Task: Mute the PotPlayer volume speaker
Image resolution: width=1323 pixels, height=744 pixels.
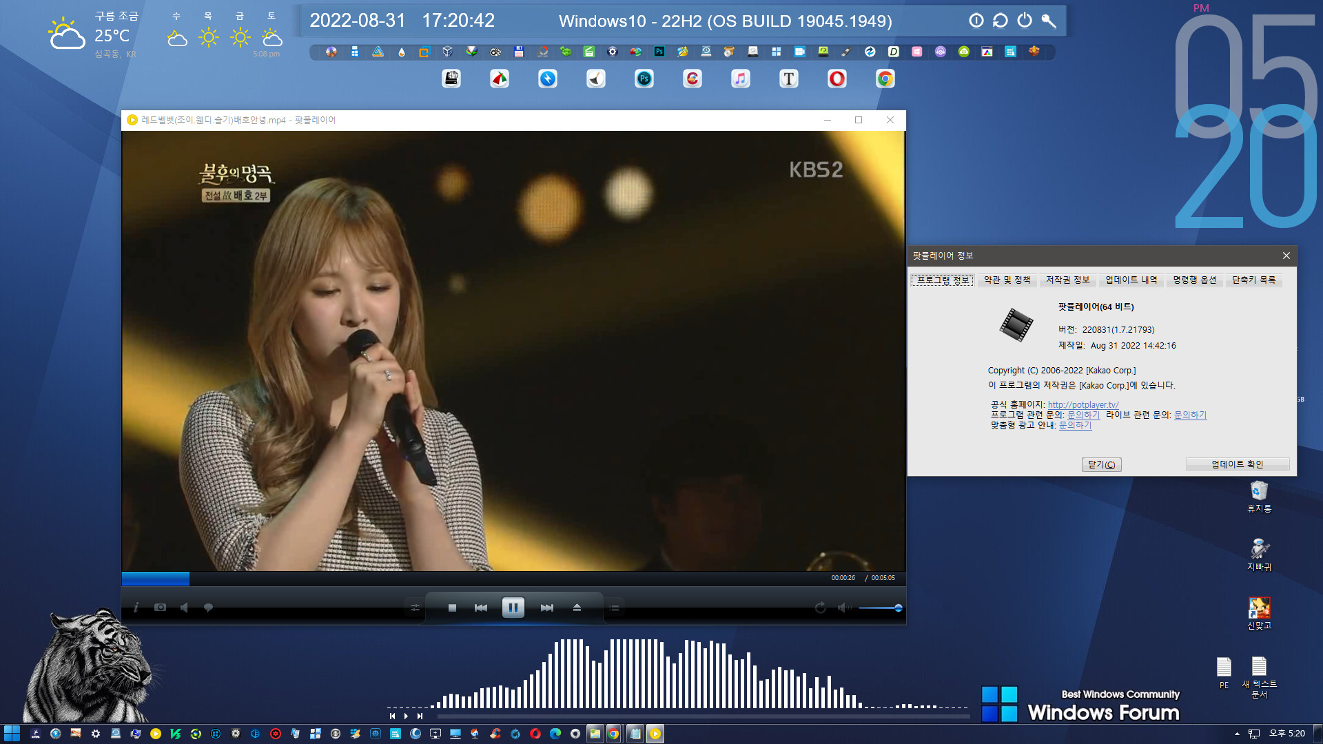Action: coord(843,608)
